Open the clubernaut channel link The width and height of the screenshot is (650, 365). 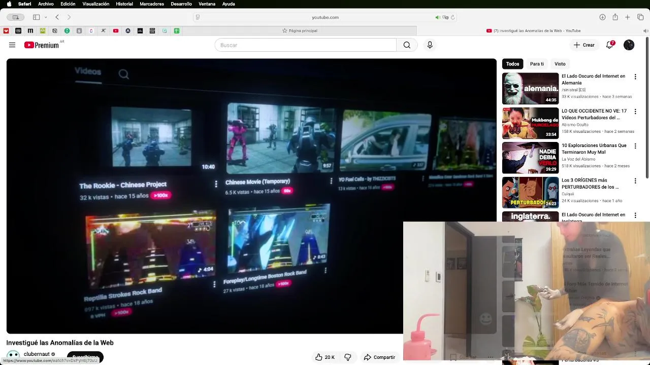(x=37, y=354)
